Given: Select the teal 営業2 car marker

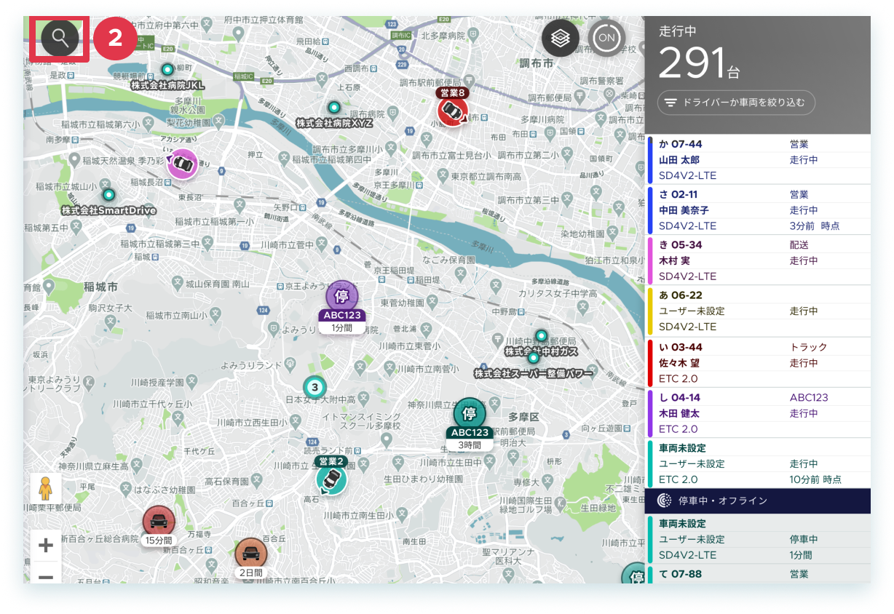Looking at the screenshot, I should tap(331, 479).
